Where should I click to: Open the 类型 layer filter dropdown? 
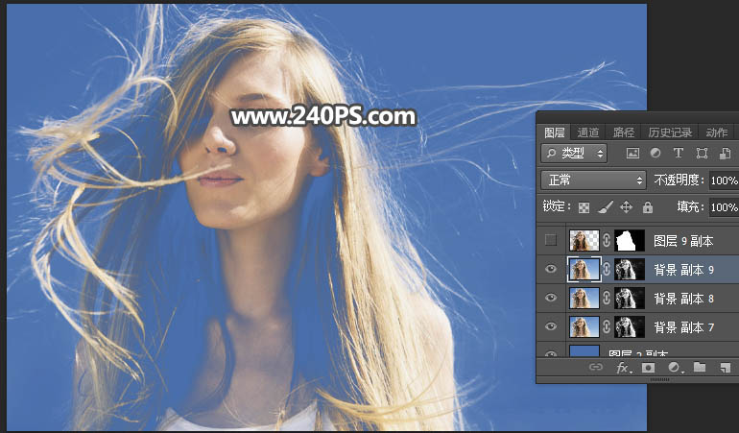pyautogui.click(x=575, y=153)
